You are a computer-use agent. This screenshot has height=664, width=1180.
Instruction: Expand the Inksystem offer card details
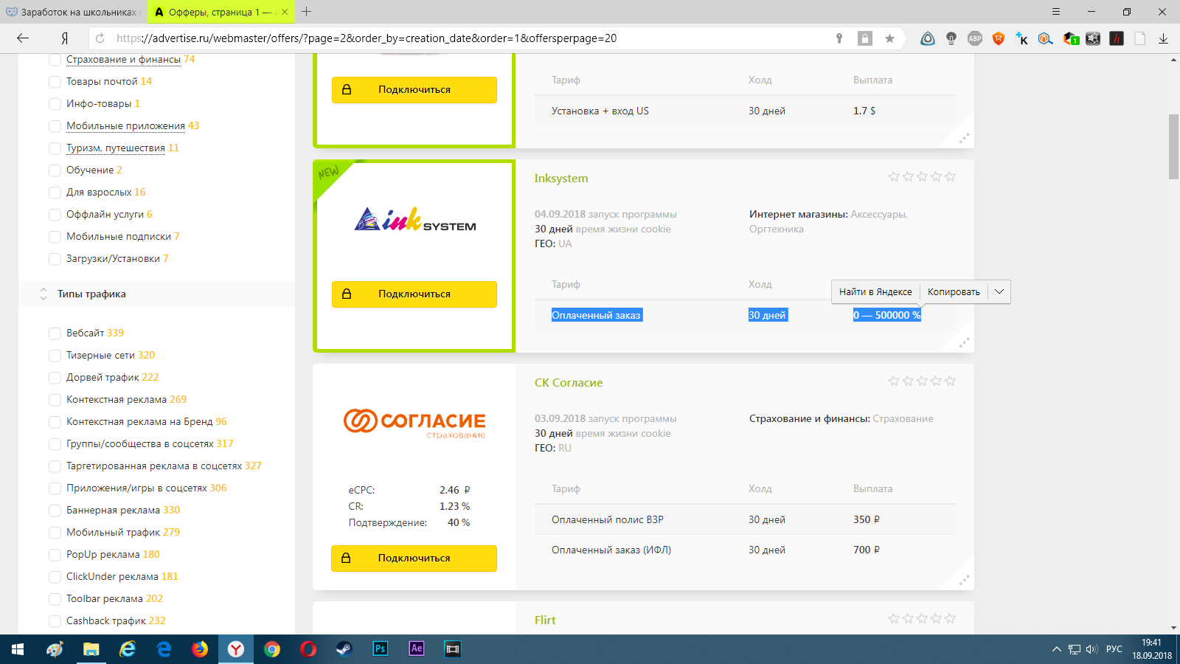coord(964,343)
